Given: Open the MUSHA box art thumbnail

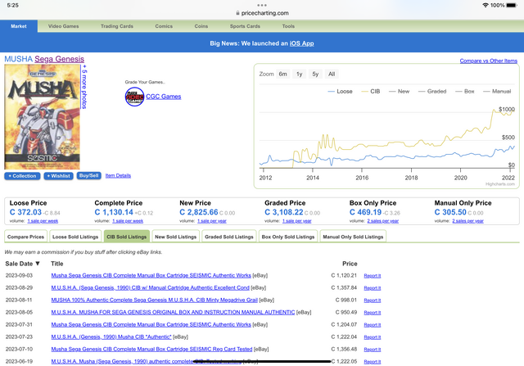Looking at the screenshot, I should coord(42,117).
